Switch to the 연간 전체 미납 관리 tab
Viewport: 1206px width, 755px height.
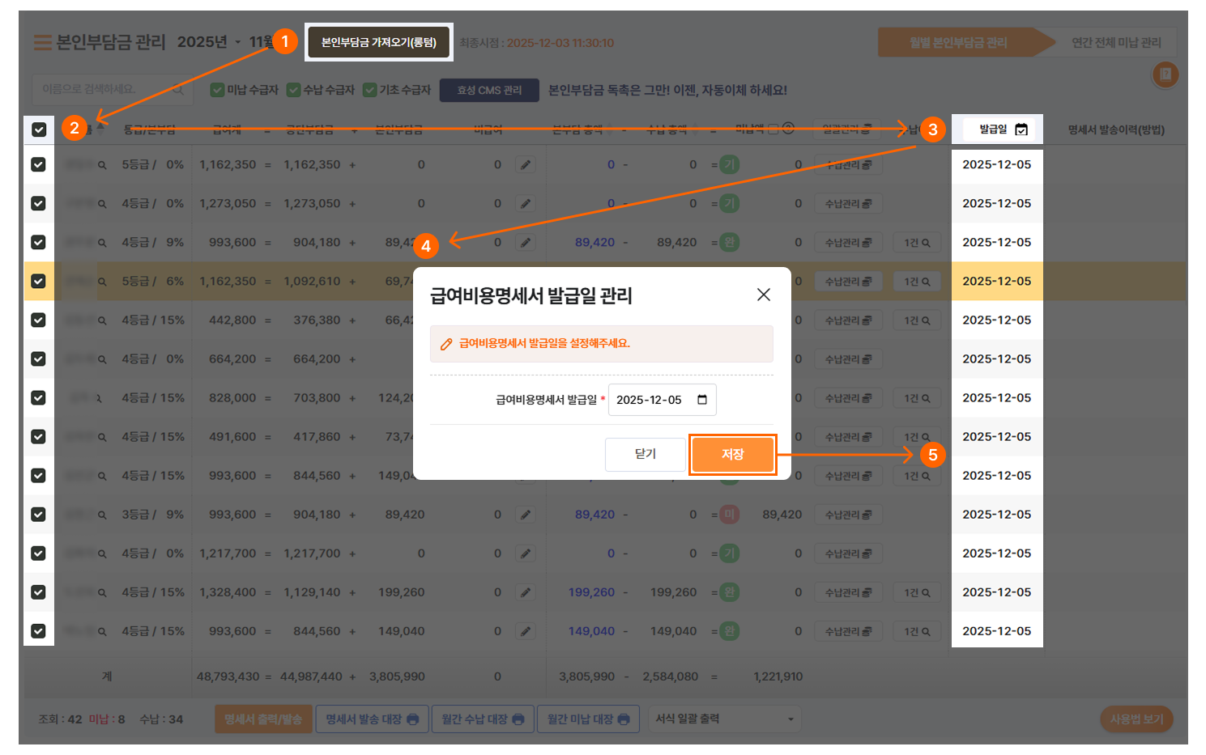click(x=1115, y=43)
